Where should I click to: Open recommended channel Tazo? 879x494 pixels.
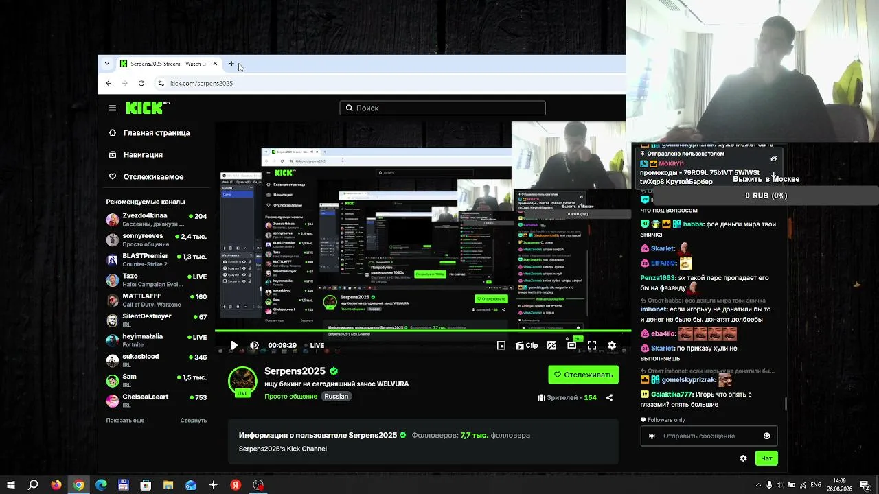[x=157, y=280]
